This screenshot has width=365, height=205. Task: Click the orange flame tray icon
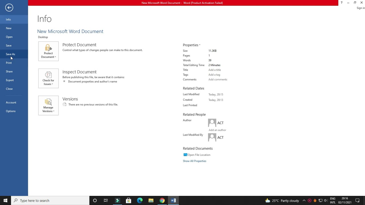(315, 200)
